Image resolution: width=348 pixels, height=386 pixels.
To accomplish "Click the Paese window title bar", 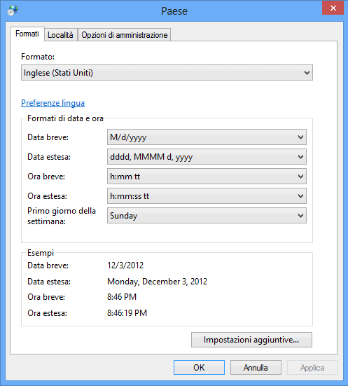I will pyautogui.click(x=174, y=11).
